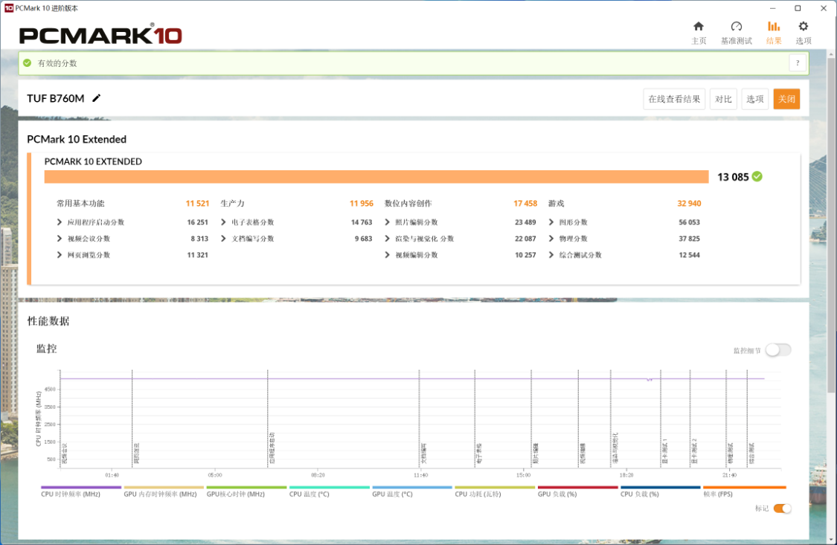Screen dimensions: 837x545
Task: Go to the 主页 home icon
Action: coord(698,26)
